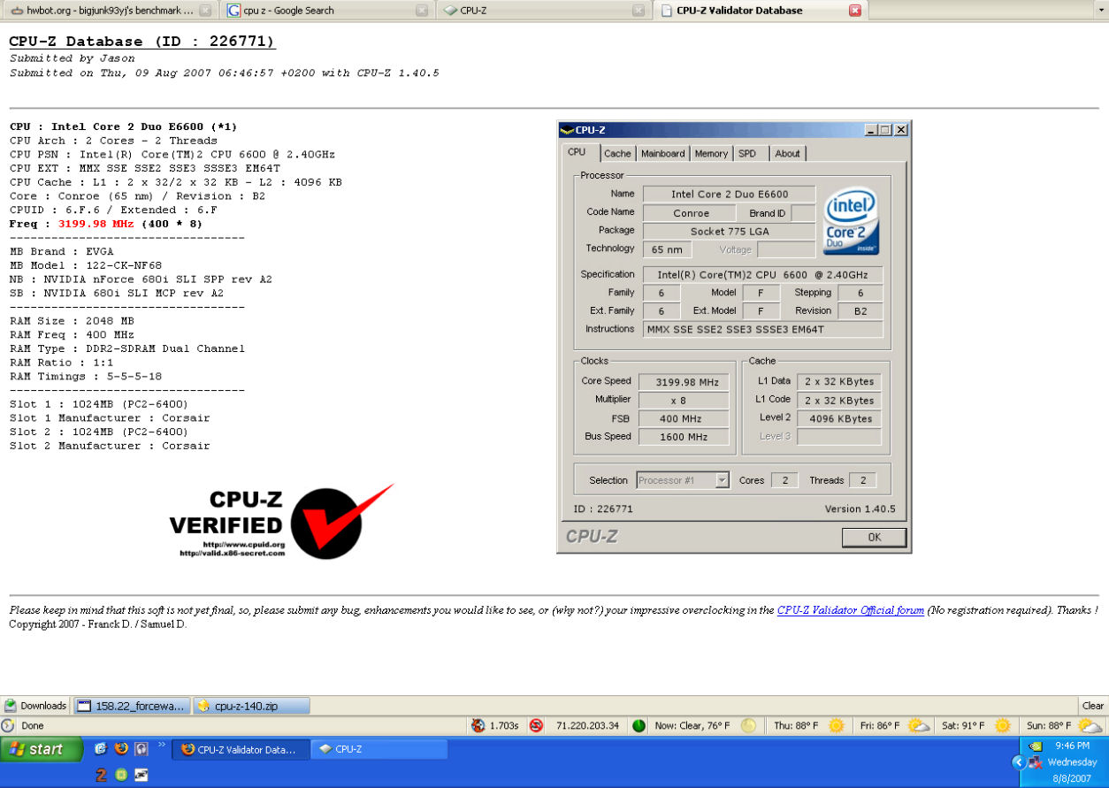Click the Specification field in CPU-Z
Viewport: 1109px width, 788px height.
[x=762, y=275]
